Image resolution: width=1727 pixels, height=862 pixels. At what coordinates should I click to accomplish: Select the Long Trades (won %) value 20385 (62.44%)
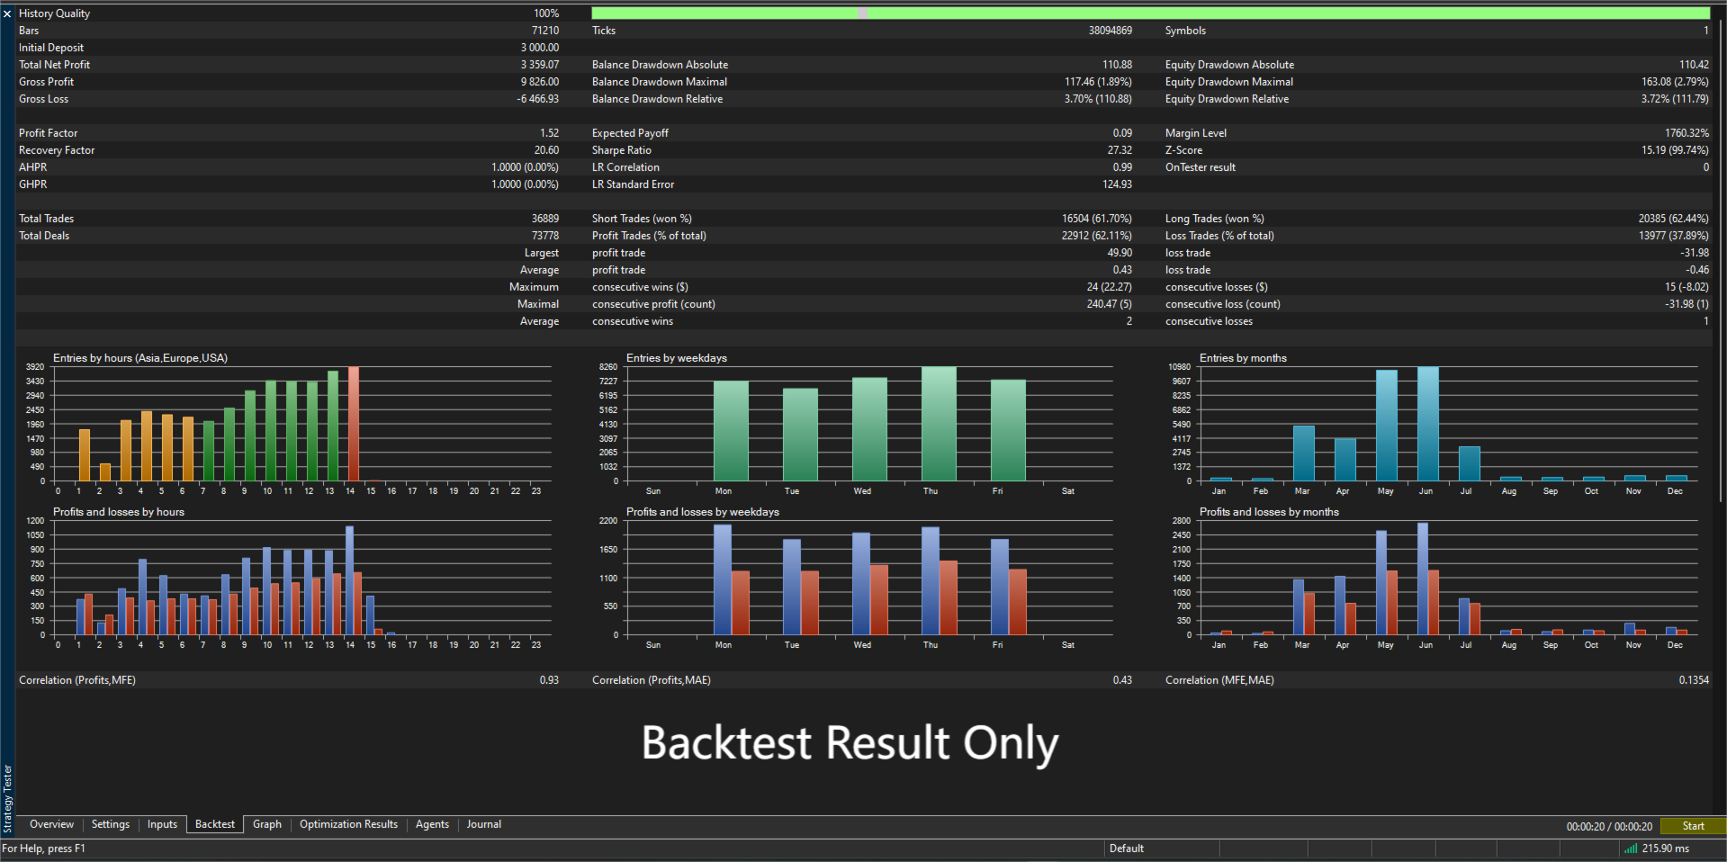1673,219
